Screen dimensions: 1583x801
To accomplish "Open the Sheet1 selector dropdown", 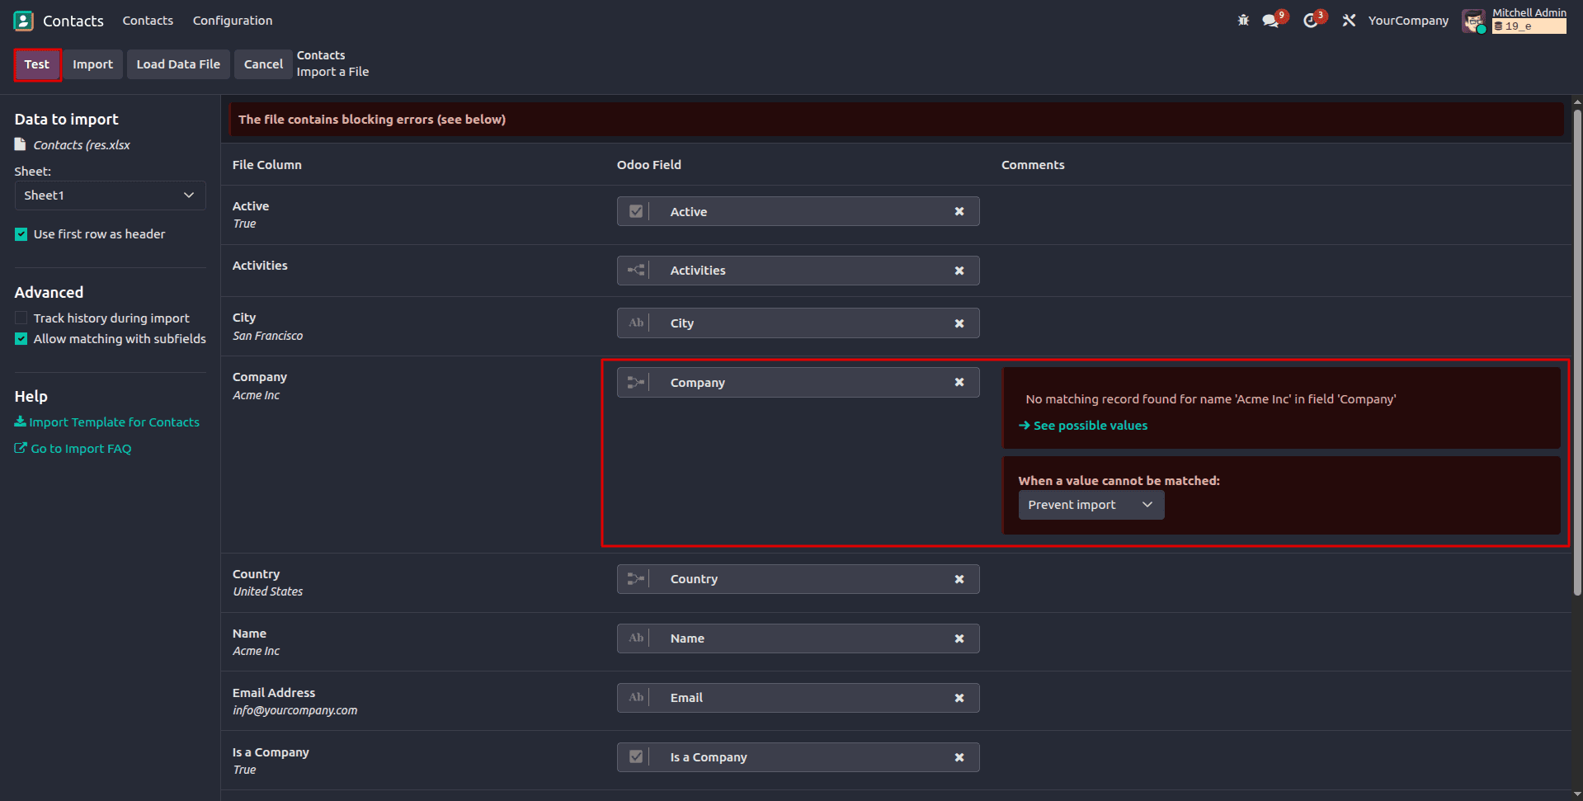I will (x=109, y=196).
